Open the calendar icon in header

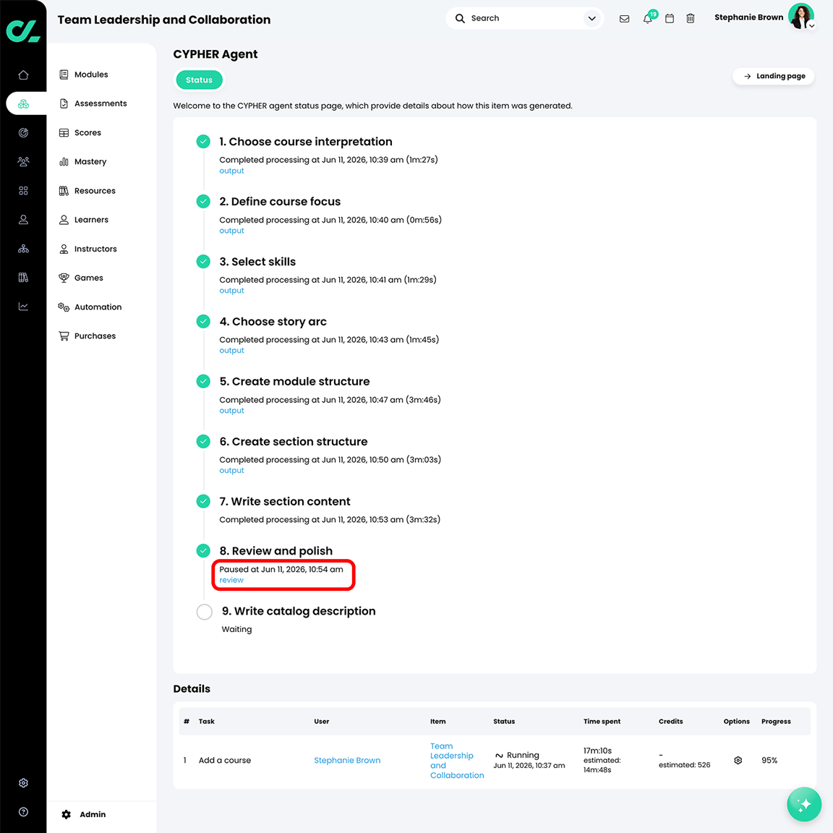coord(670,19)
